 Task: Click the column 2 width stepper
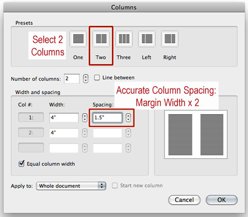[x=85, y=133]
